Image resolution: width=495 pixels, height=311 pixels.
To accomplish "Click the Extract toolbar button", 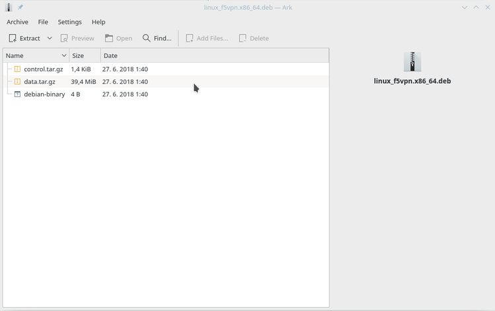I will click(24, 38).
